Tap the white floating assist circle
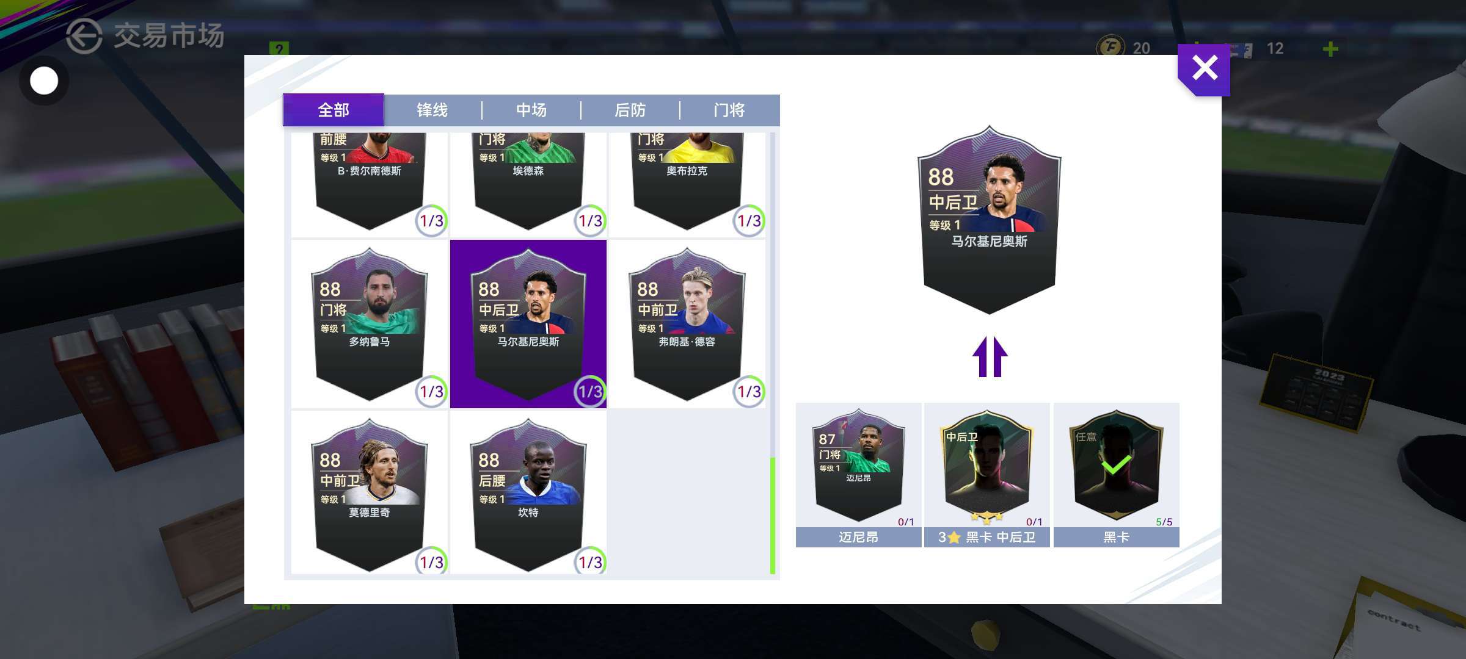This screenshot has height=659, width=1466. [44, 81]
